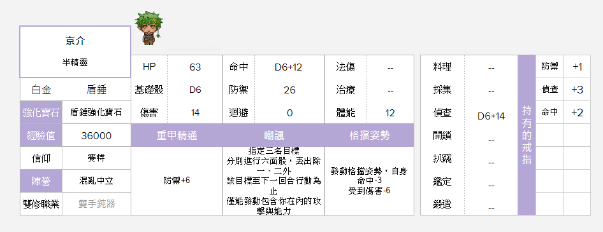This screenshot has width=603, height=232.
Task: Click the 混亂中立 alignment value
Action: (96, 181)
